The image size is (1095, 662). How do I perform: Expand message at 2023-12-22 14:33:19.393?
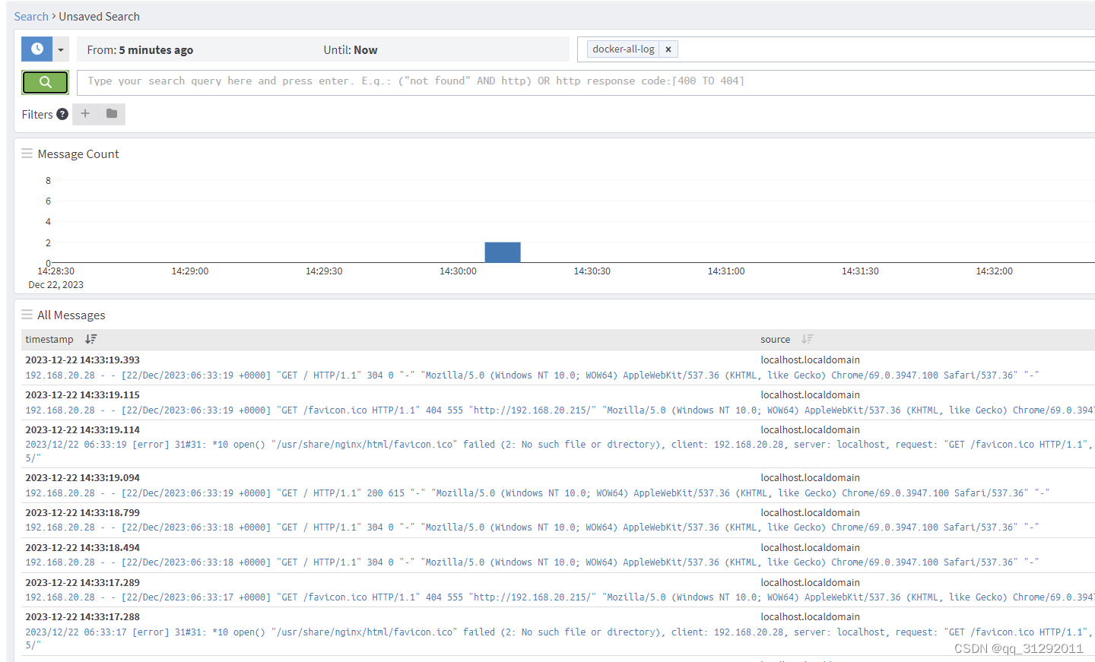pos(83,360)
